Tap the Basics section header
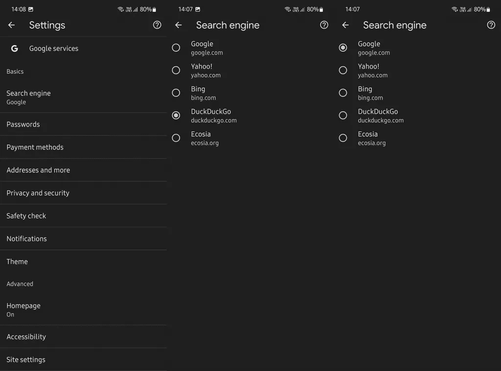This screenshot has width=501, height=371. 15,71
